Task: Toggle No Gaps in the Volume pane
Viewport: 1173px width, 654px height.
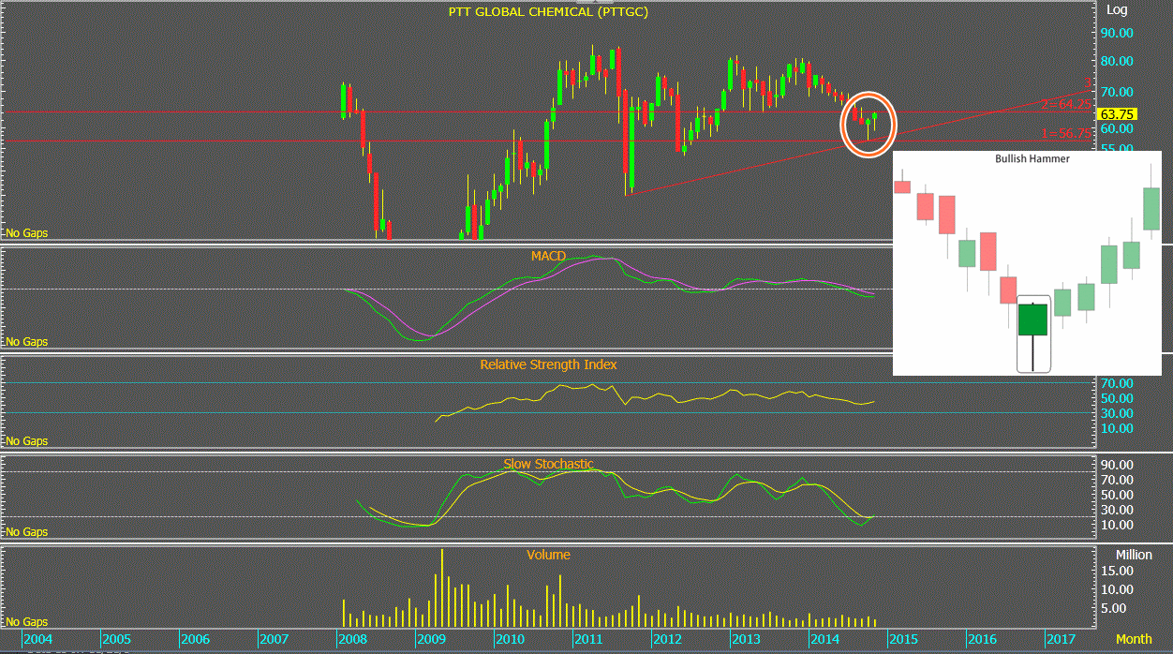Action: [27, 622]
